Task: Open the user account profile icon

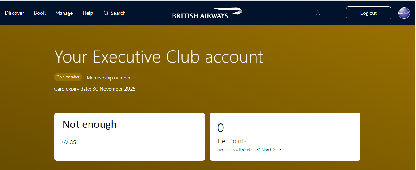Action: pyautogui.click(x=318, y=13)
